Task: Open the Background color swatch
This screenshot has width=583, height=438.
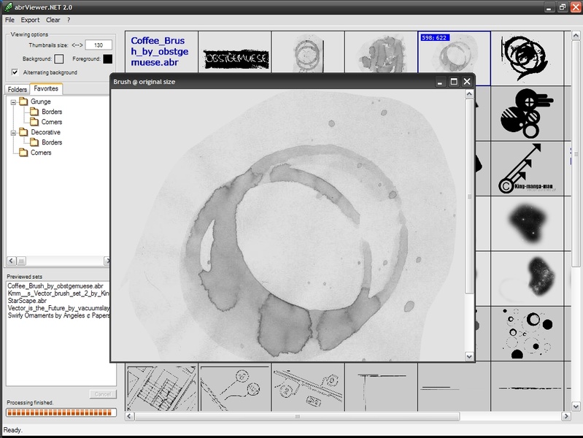Action: (59, 58)
